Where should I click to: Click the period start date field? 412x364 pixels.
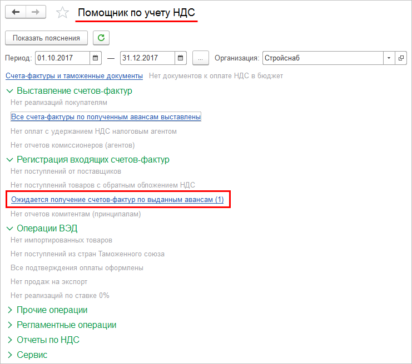click(x=61, y=58)
